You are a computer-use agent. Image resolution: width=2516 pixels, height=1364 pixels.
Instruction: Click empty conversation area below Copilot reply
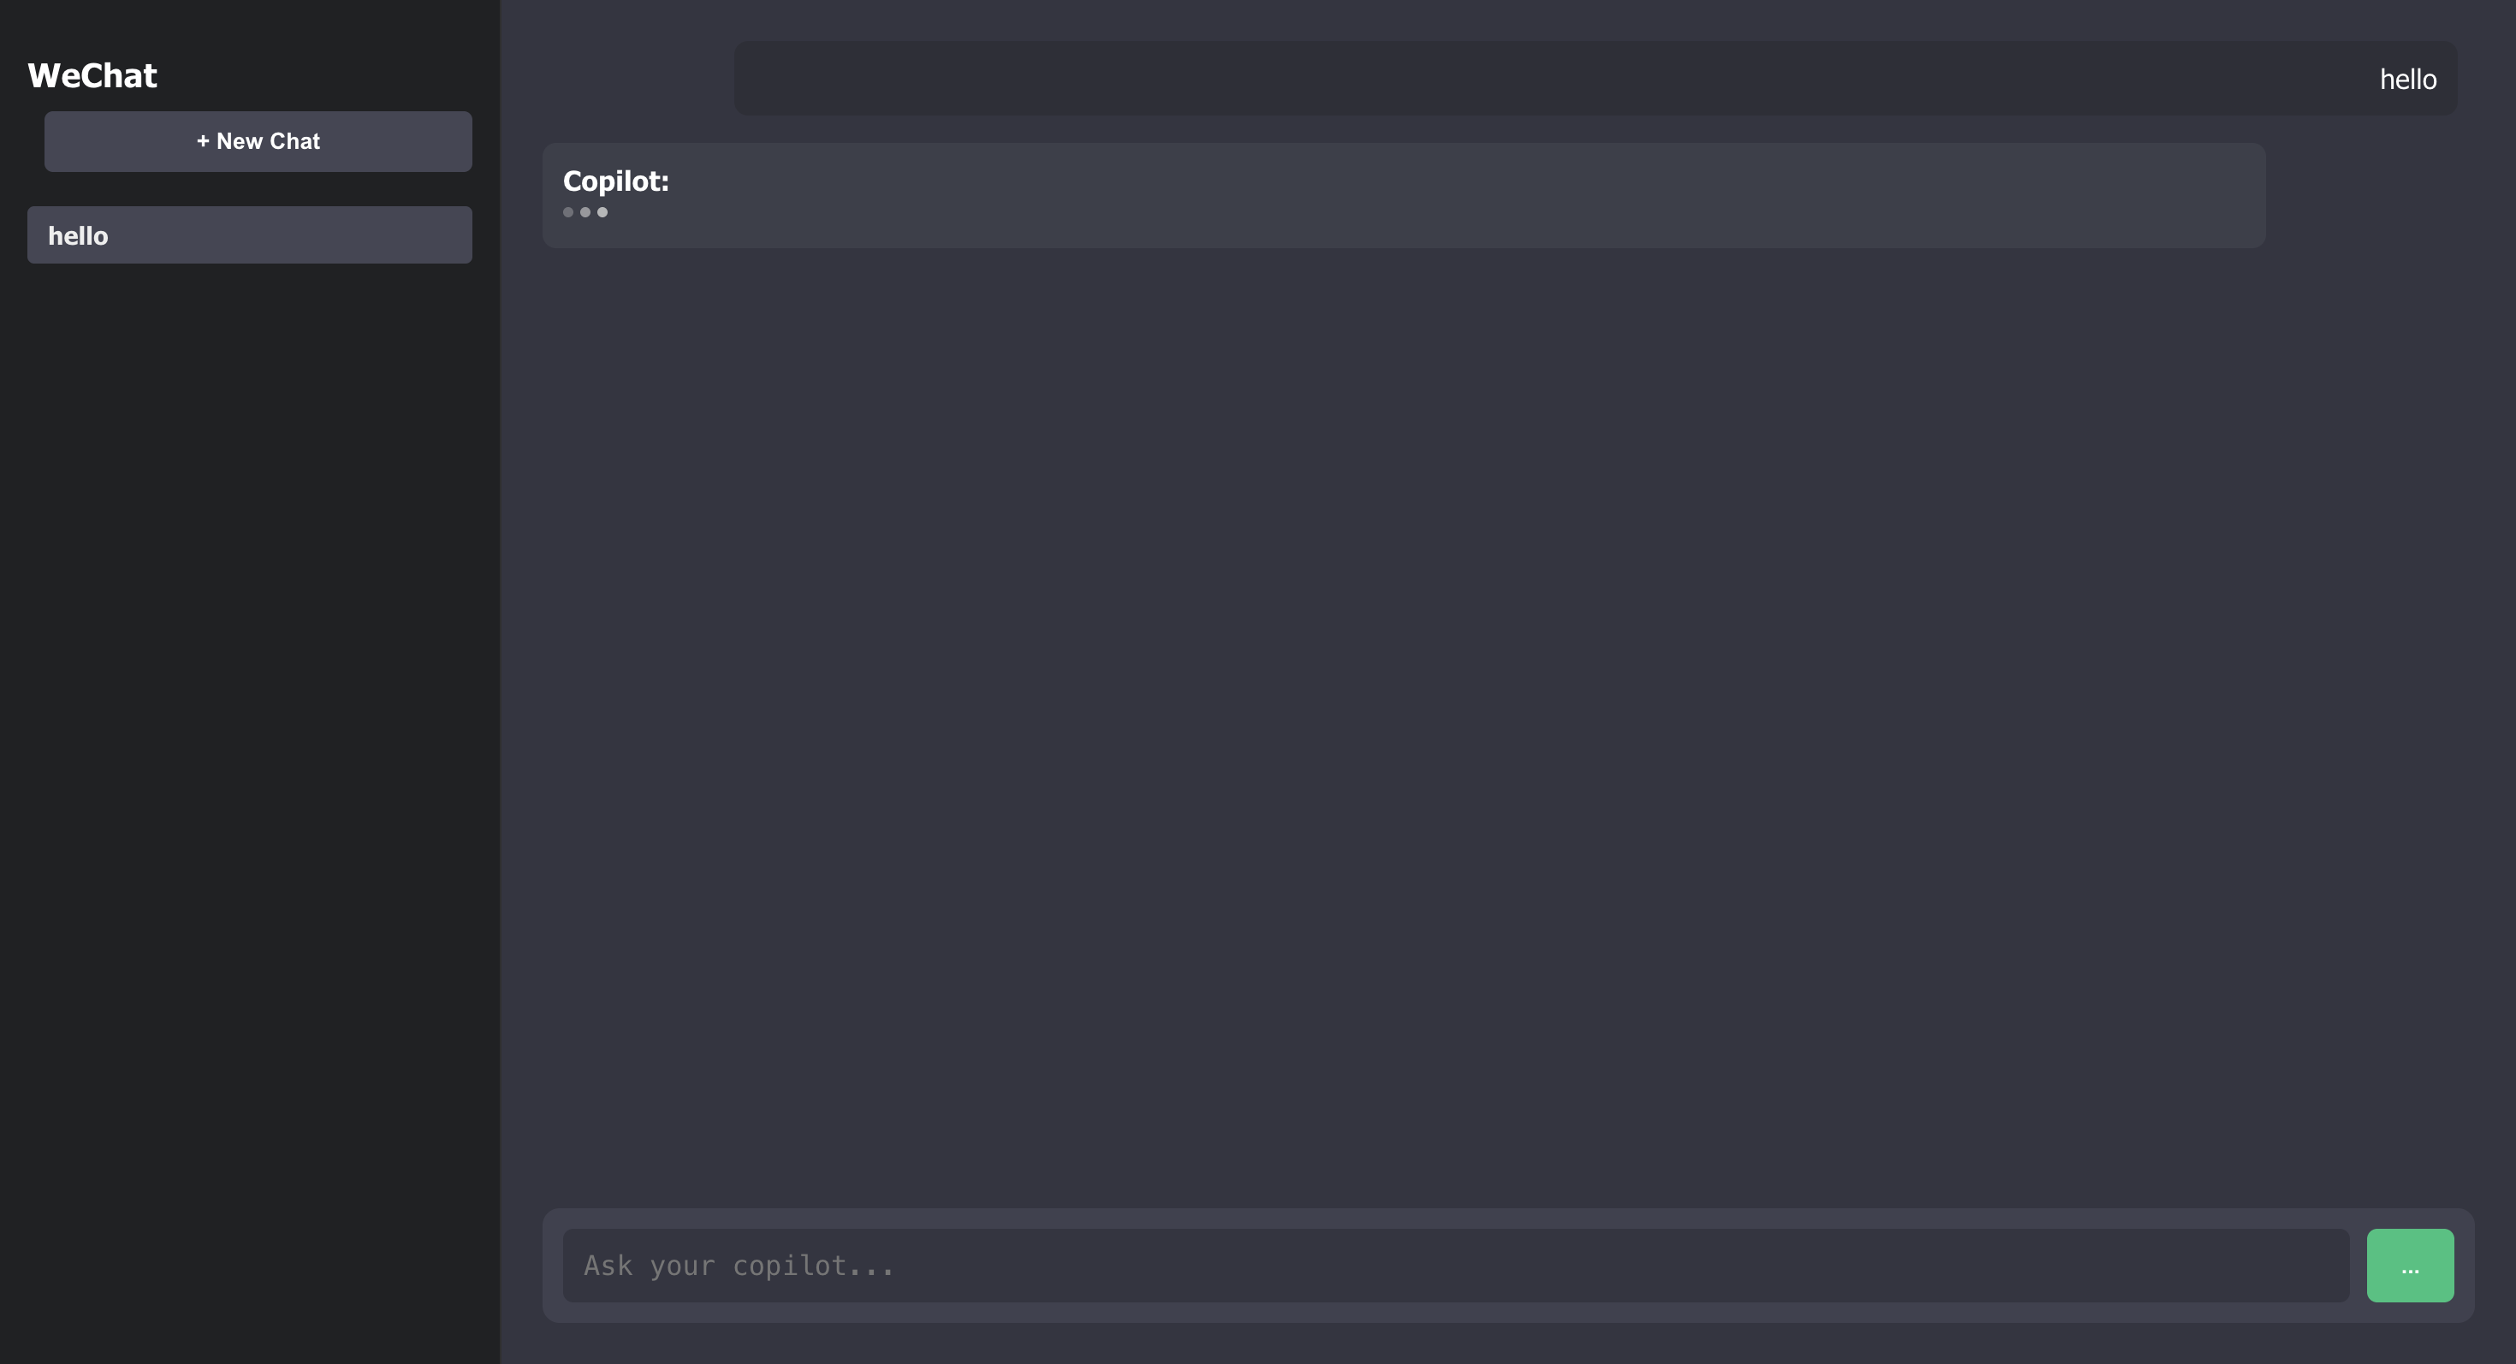pos(1504,722)
